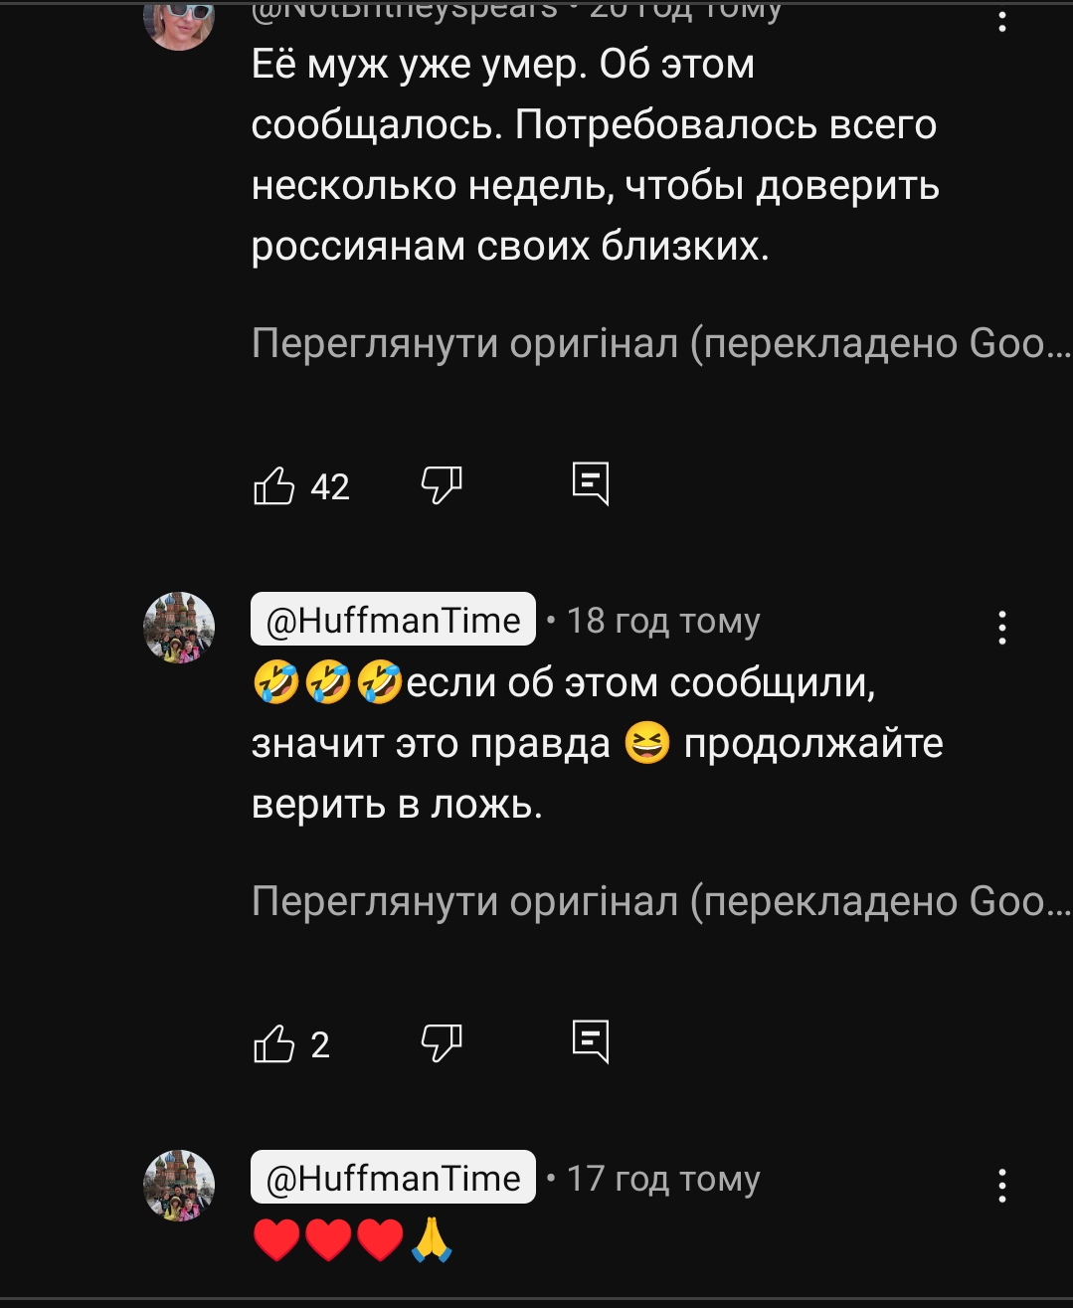The height and width of the screenshot is (1308, 1073).
Task: Tap the comment text about her husband
Action: pos(595,155)
